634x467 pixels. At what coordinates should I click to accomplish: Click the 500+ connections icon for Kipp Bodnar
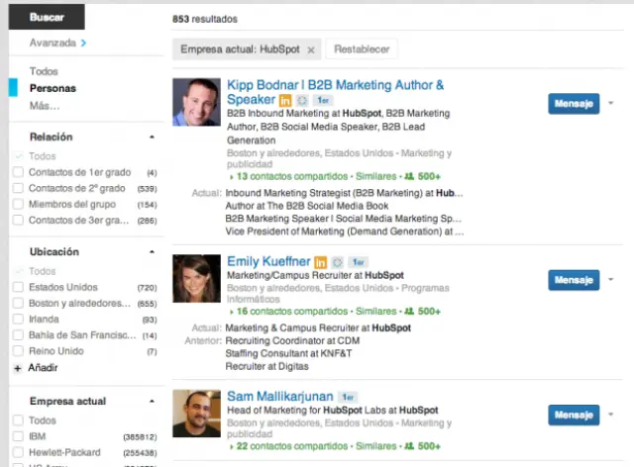(x=410, y=177)
